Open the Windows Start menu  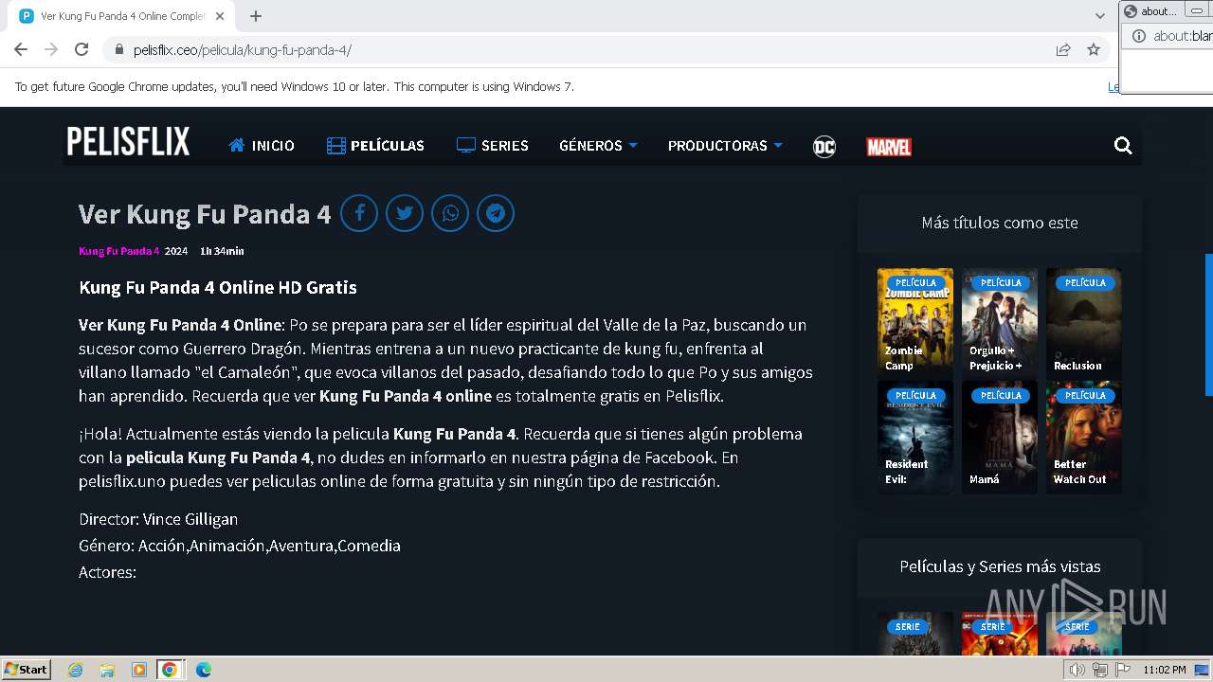click(26, 669)
